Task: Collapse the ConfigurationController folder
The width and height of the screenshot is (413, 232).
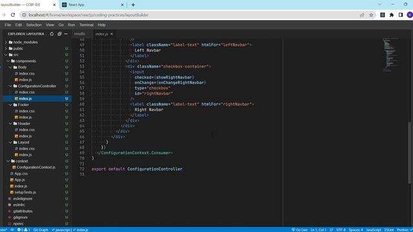Action: click(x=37, y=86)
